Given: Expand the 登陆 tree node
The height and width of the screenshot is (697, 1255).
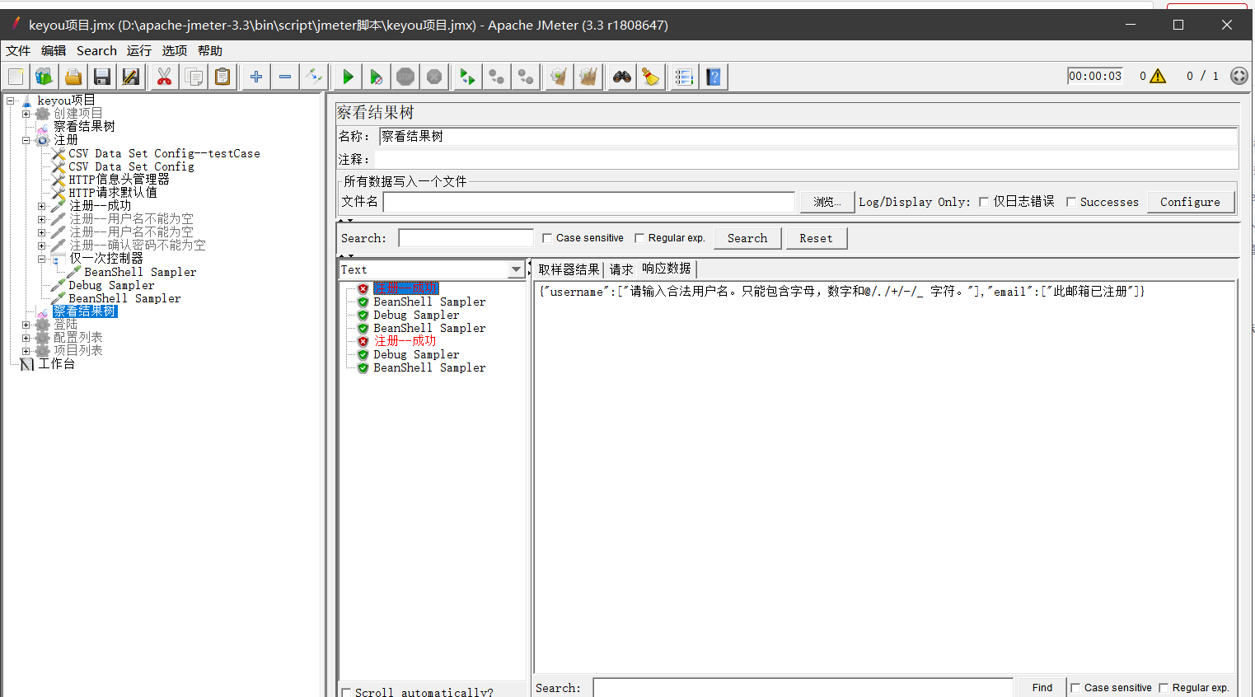Looking at the screenshot, I should (26, 324).
